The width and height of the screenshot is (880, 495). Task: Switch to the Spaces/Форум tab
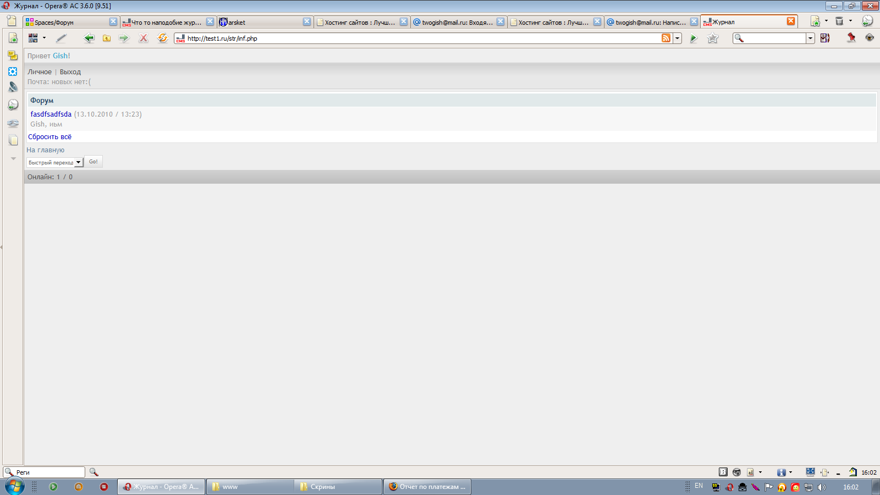(71, 22)
